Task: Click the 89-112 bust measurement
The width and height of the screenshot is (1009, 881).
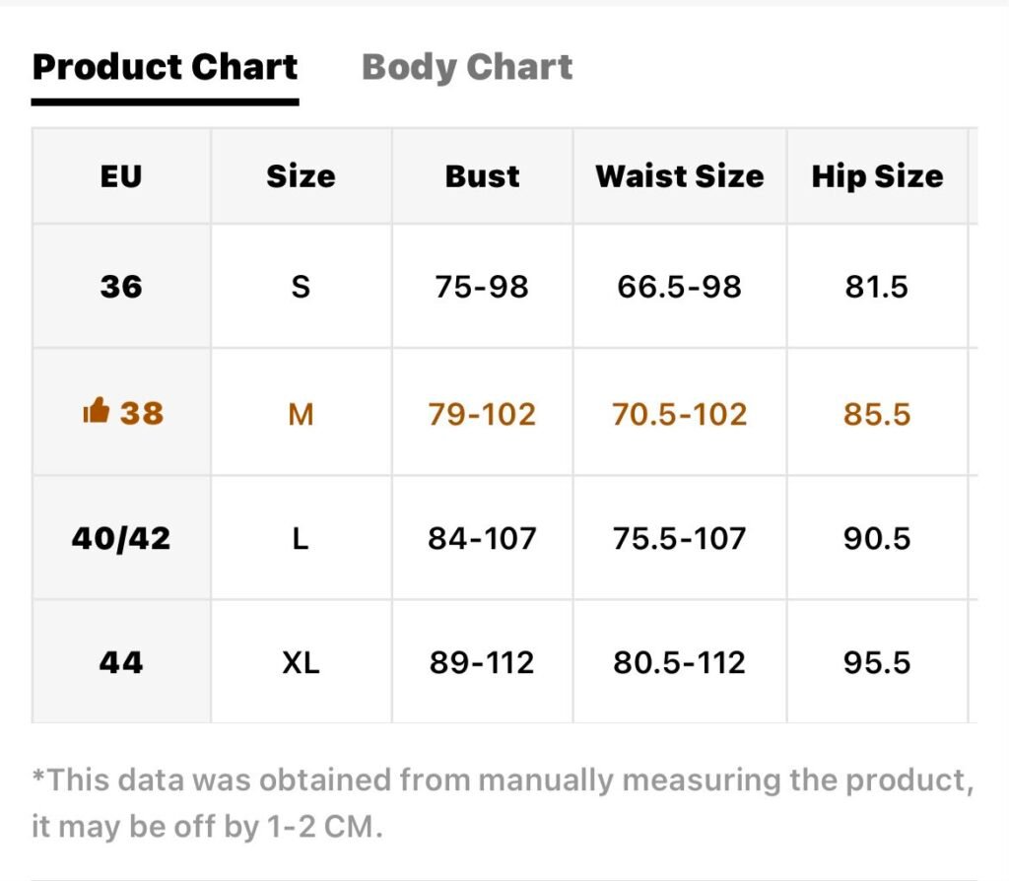Action: pyautogui.click(x=482, y=662)
